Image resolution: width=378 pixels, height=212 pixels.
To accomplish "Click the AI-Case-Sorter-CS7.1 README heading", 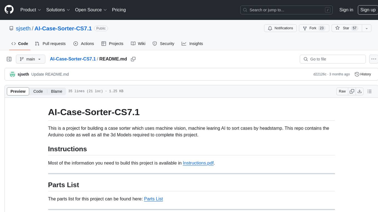I will tap(94, 112).
